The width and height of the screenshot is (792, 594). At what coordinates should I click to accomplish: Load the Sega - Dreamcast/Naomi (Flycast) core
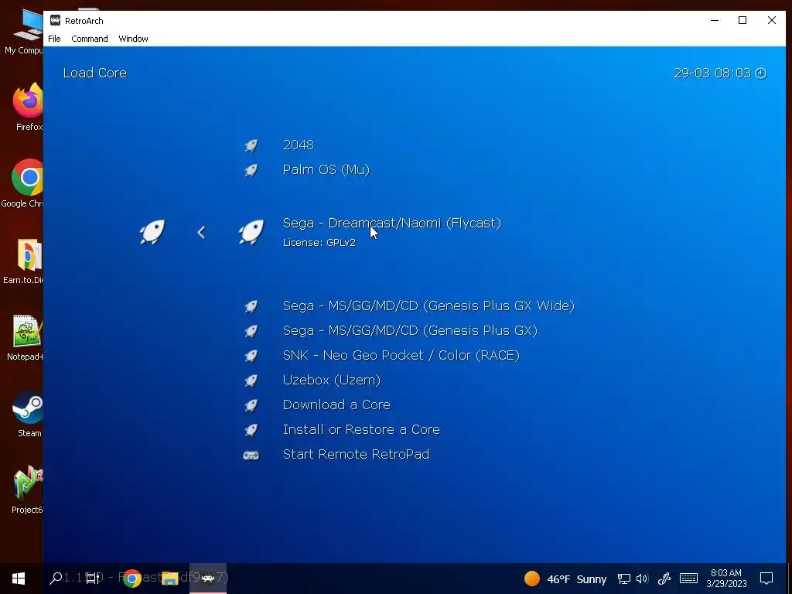click(x=392, y=224)
